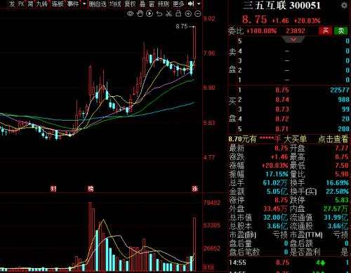
Task: Click the green 卖 sell button
Action: (340, 31)
